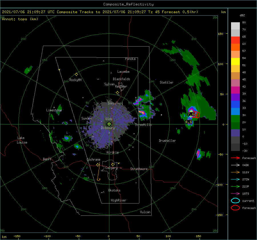Click the Okotoks town label

114,190
